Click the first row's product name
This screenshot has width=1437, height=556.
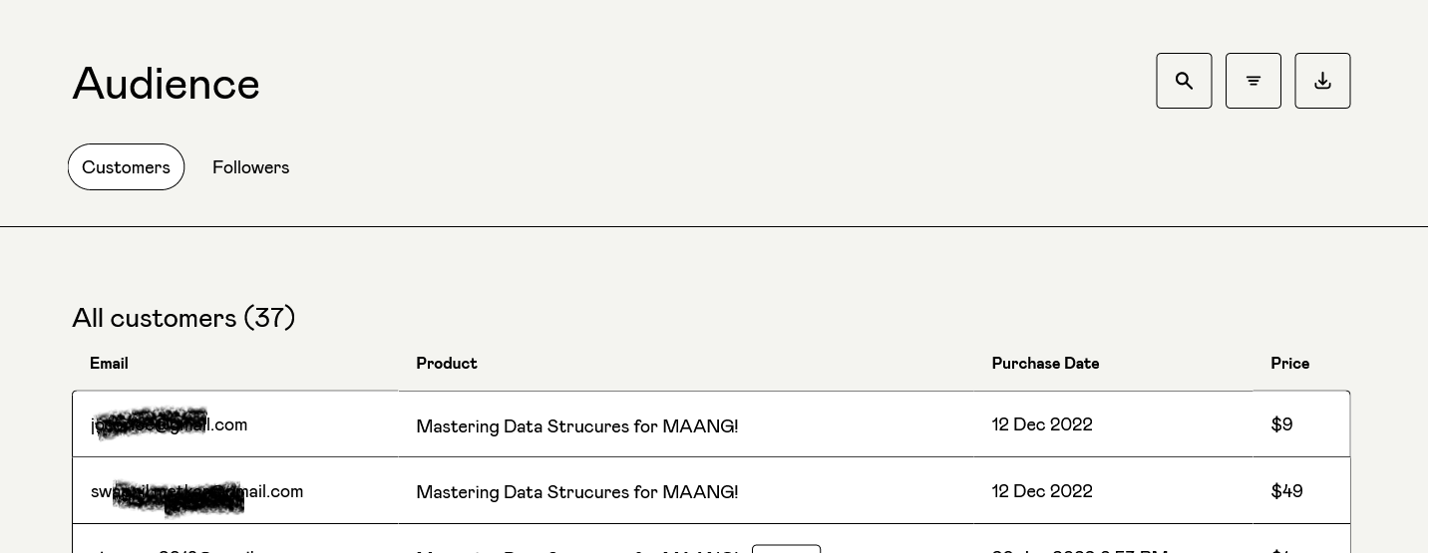[576, 426]
